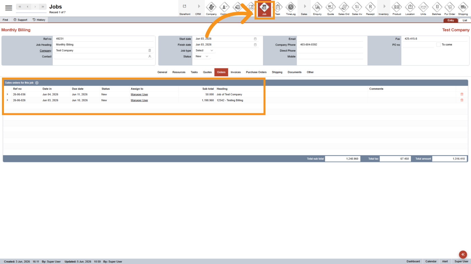This screenshot has width=471, height=264.
Task: Go to the previous record
Action: click(x=27, y=7)
